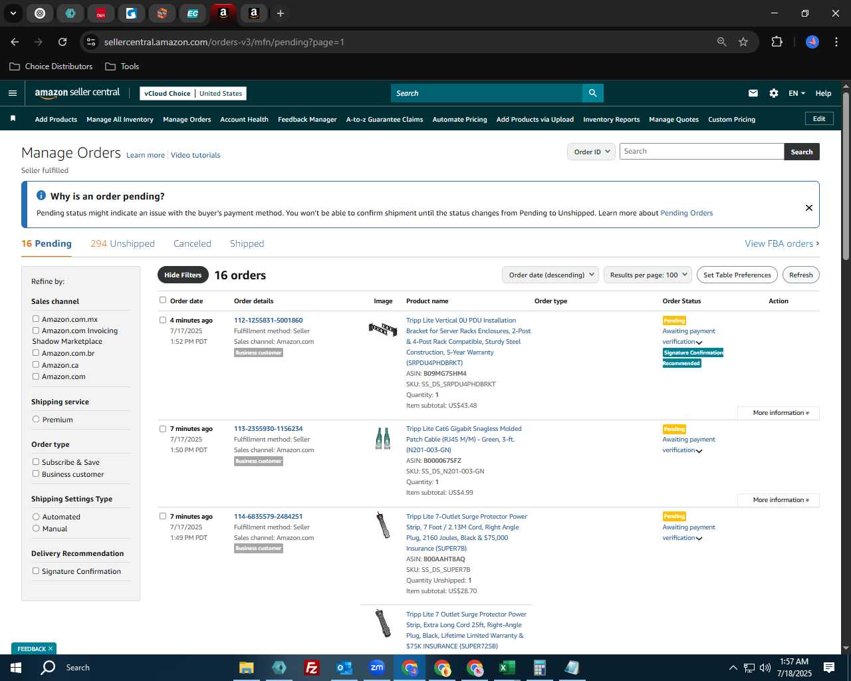Open File Explorer from the taskbar
The height and width of the screenshot is (681, 851).
tap(246, 668)
